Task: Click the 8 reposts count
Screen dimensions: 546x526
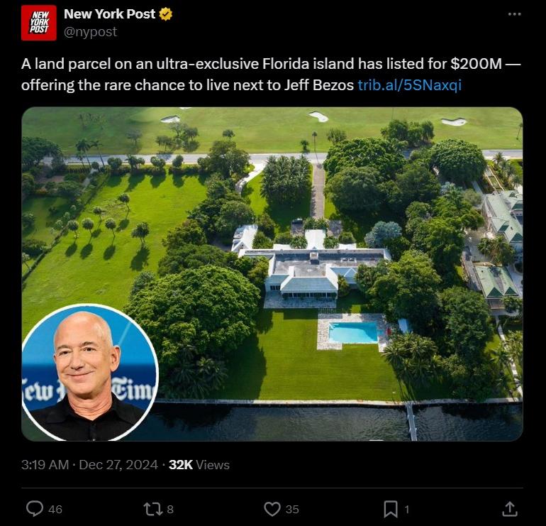Action: click(x=170, y=509)
